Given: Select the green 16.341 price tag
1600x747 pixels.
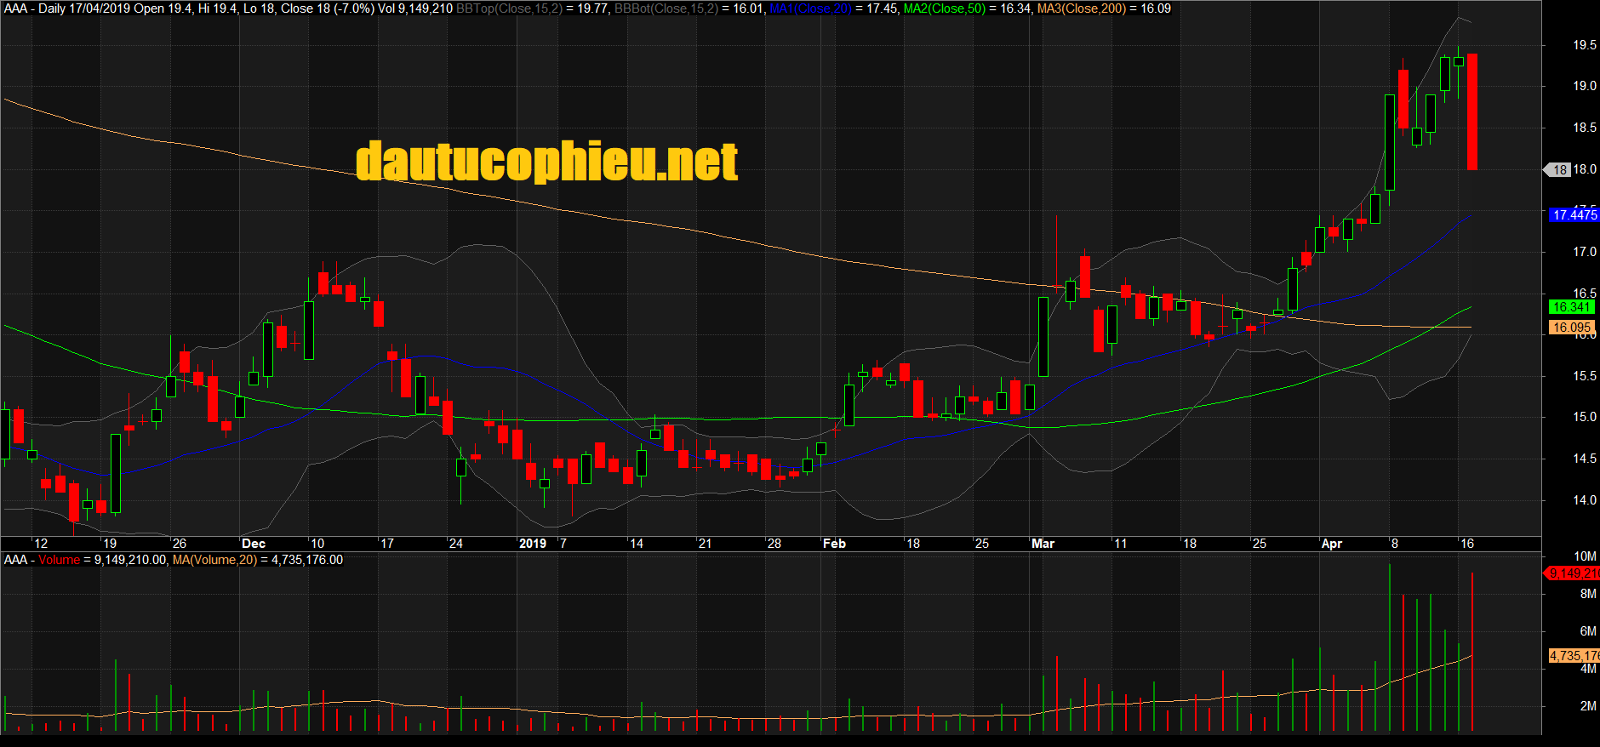Looking at the screenshot, I should tap(1571, 307).
